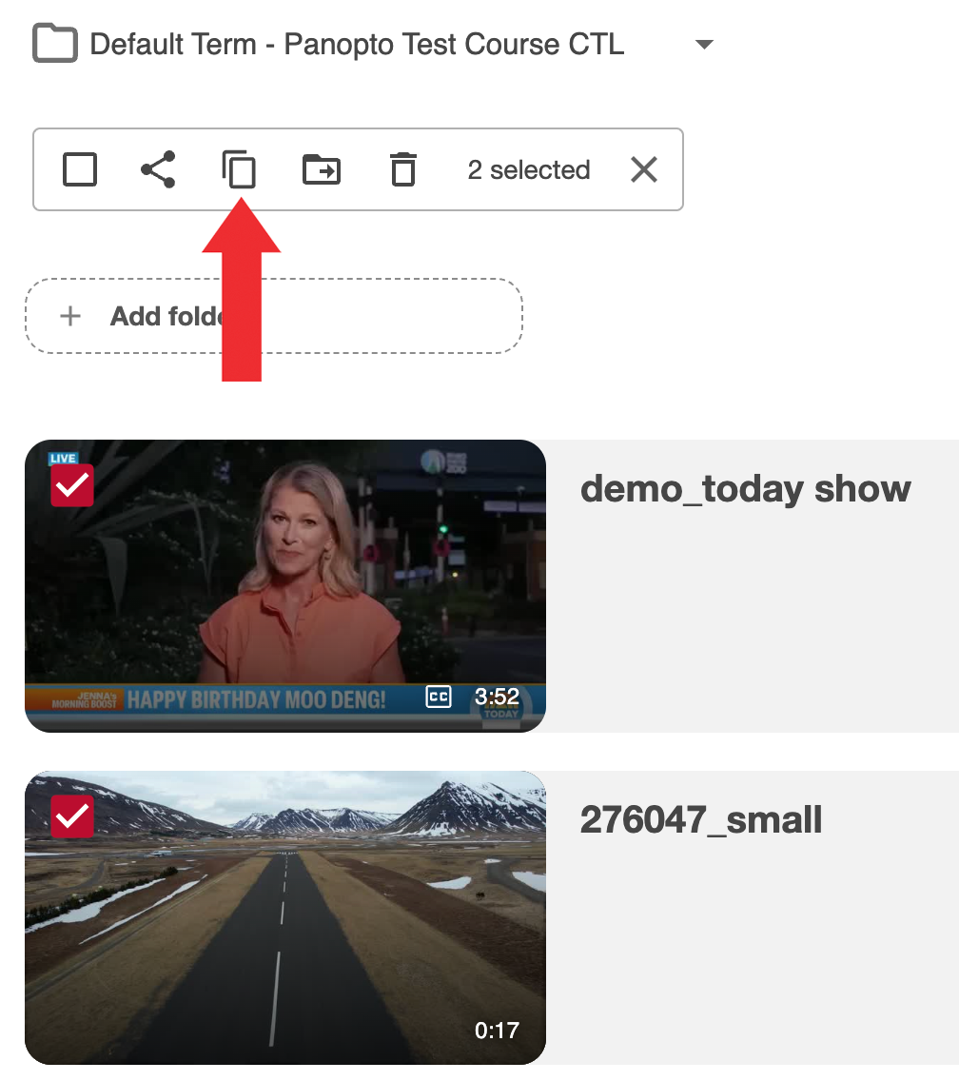Click the CC captions badge on video

[439, 698]
